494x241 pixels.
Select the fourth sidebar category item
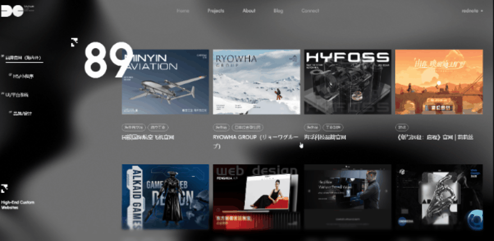point(23,113)
